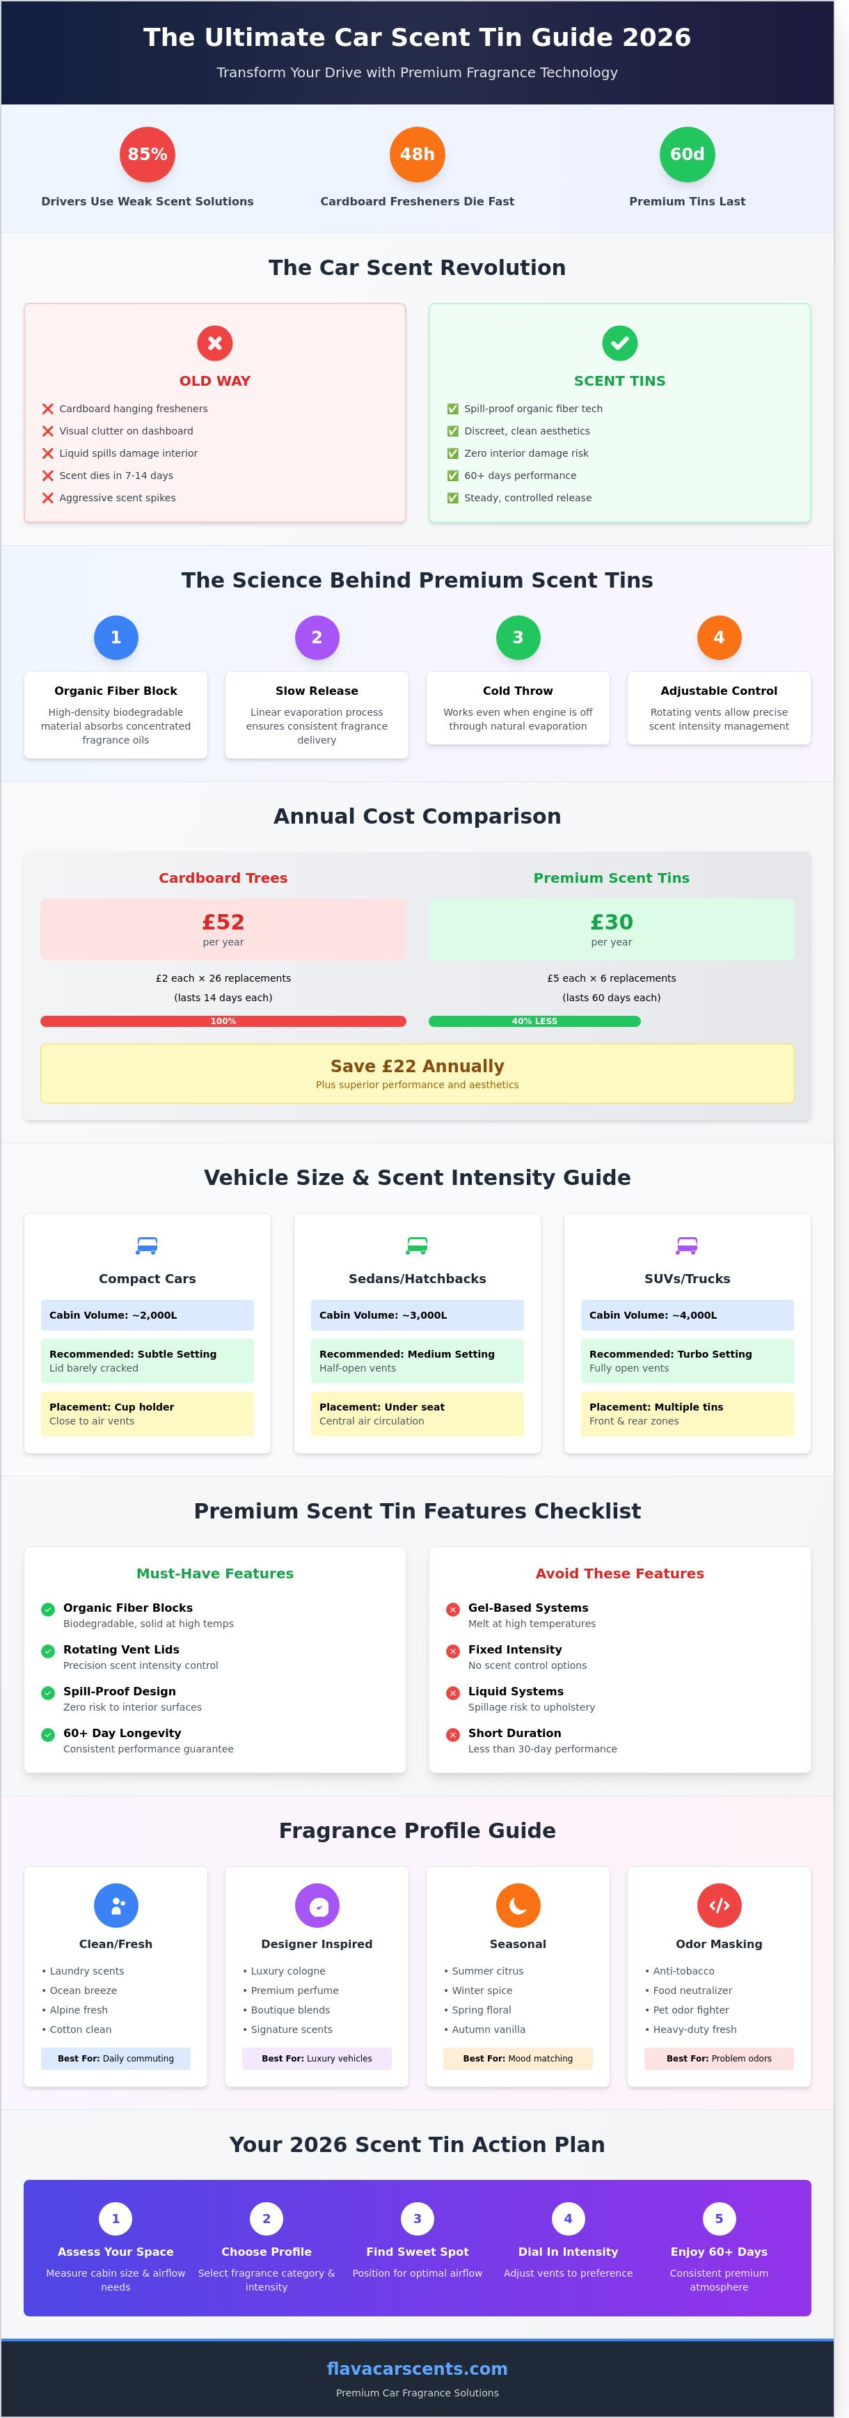Click the Designer Inspired purple circle icon
Screen dimensions: 849x2418
[x=317, y=1906]
